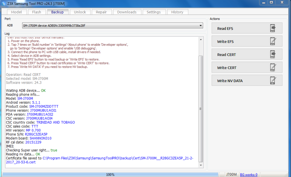Click the saved certificate file path

(x=99, y=160)
